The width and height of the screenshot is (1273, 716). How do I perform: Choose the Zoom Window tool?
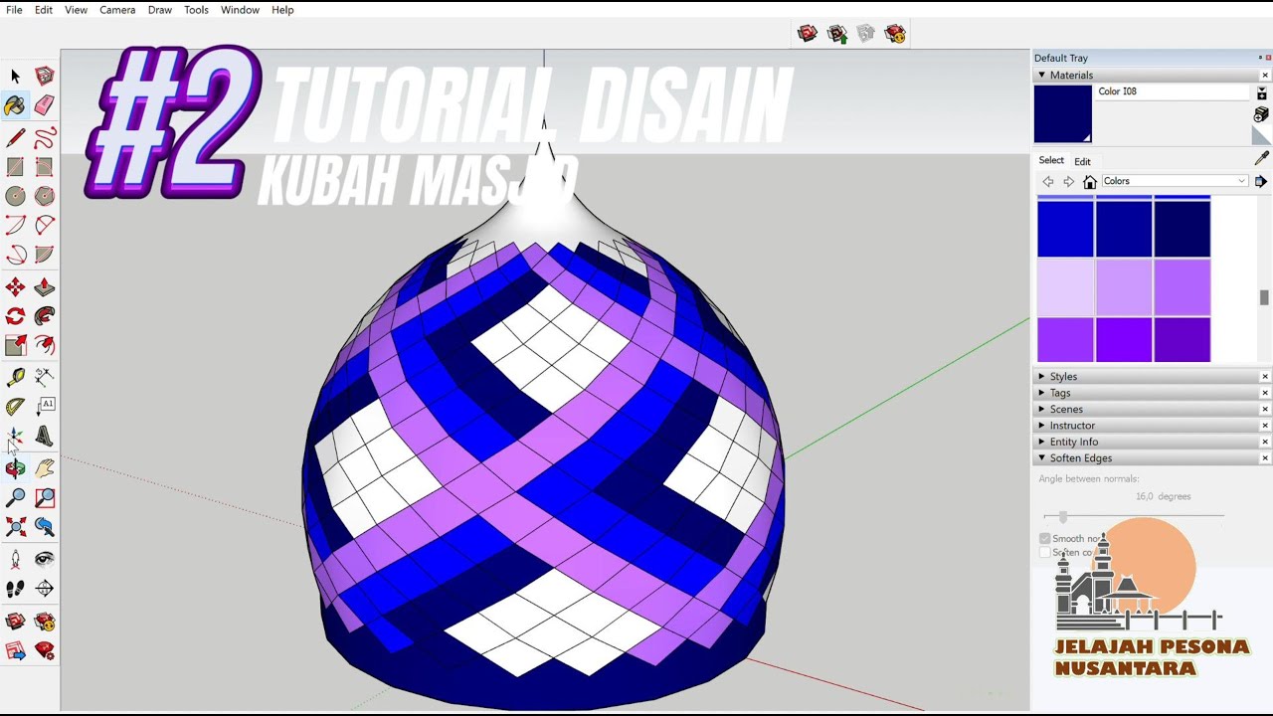click(x=44, y=498)
